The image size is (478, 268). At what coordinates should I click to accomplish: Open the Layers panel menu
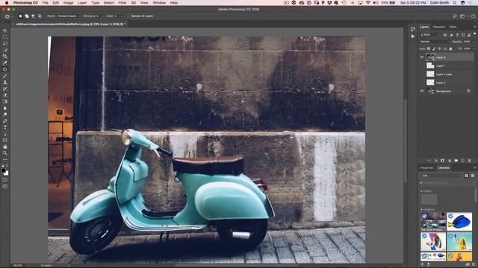pos(475,27)
